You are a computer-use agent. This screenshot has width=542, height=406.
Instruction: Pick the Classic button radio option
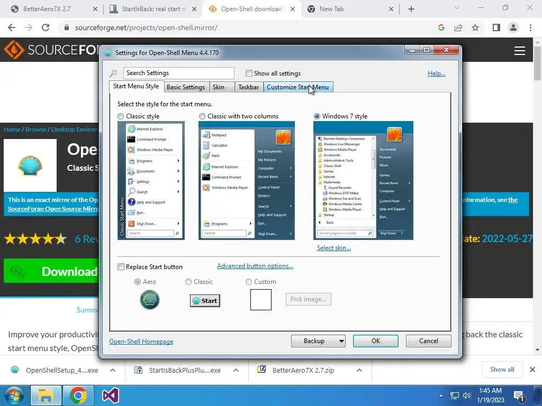pyautogui.click(x=188, y=282)
